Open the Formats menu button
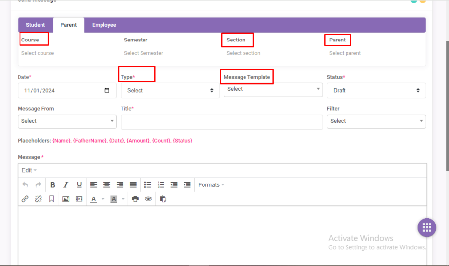Image resolution: width=449 pixels, height=266 pixels. pos(211,185)
